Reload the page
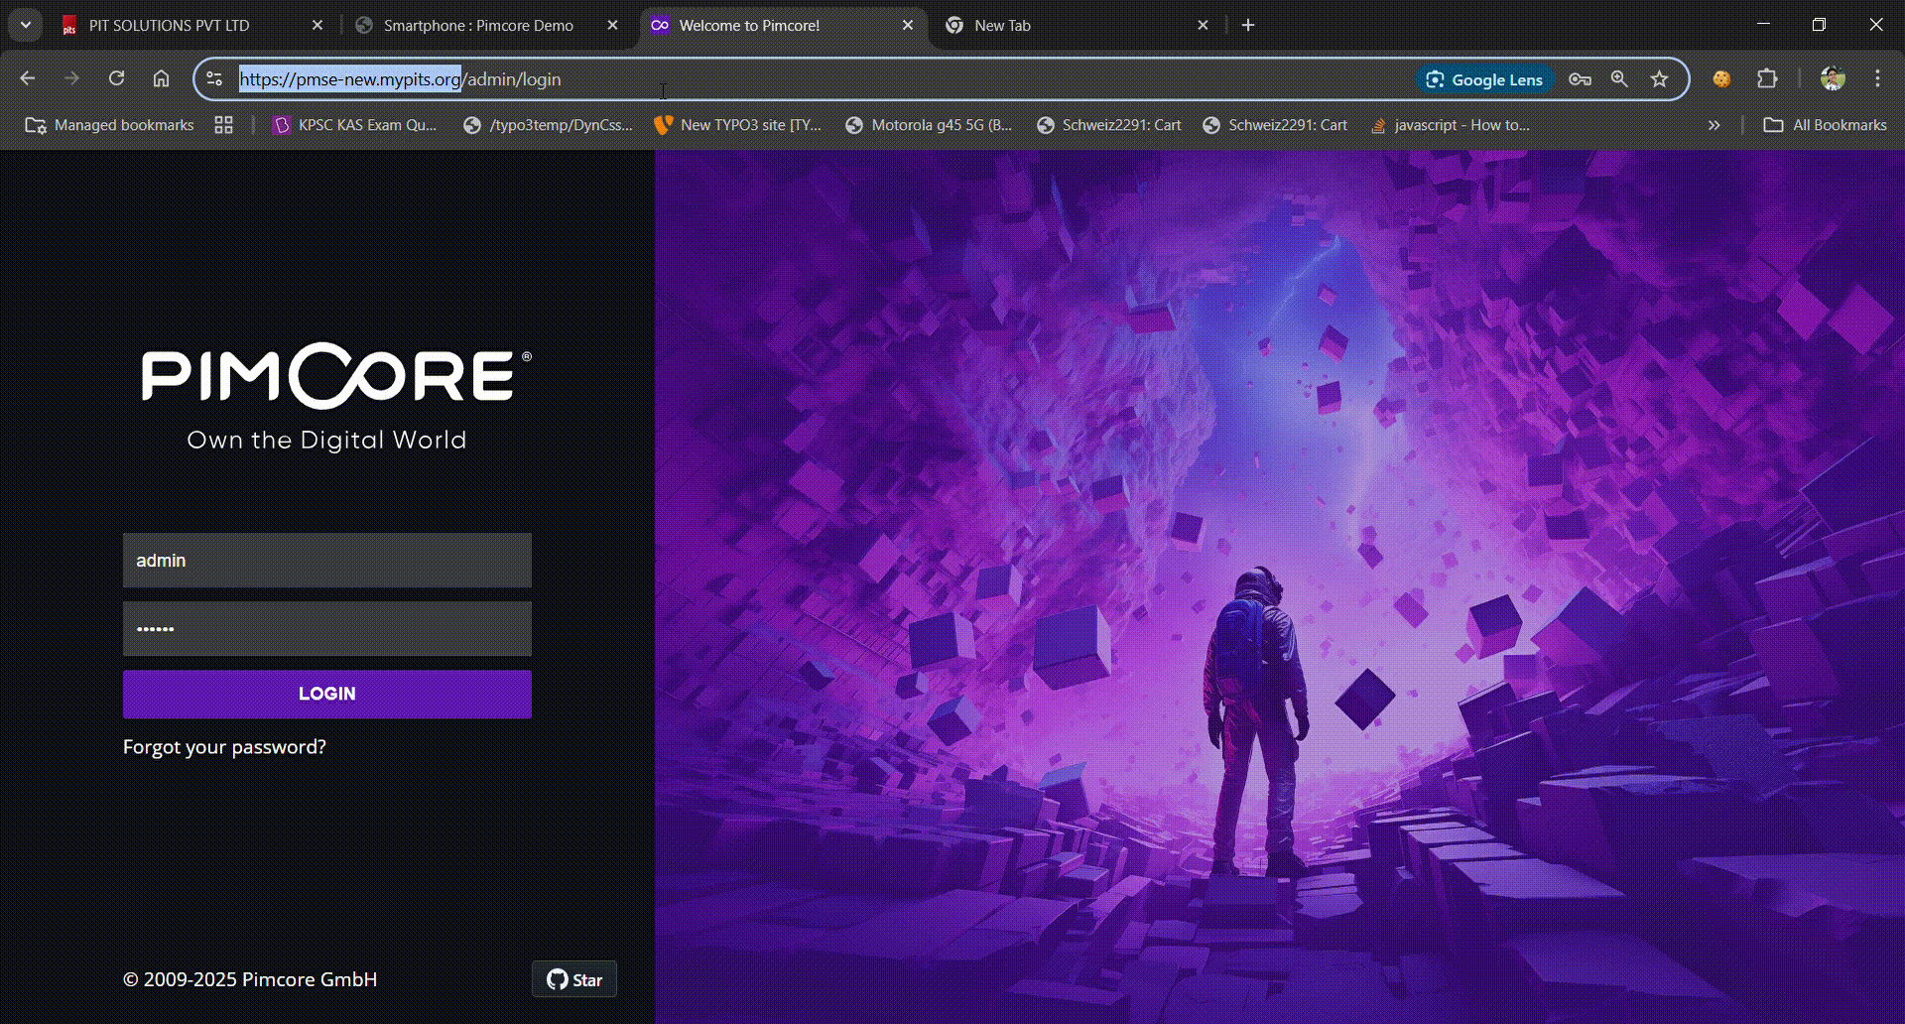 [116, 78]
